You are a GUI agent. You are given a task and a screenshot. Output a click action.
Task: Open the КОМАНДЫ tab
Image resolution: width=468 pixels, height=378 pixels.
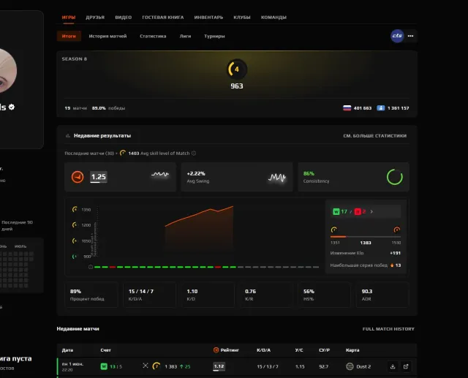(x=273, y=18)
